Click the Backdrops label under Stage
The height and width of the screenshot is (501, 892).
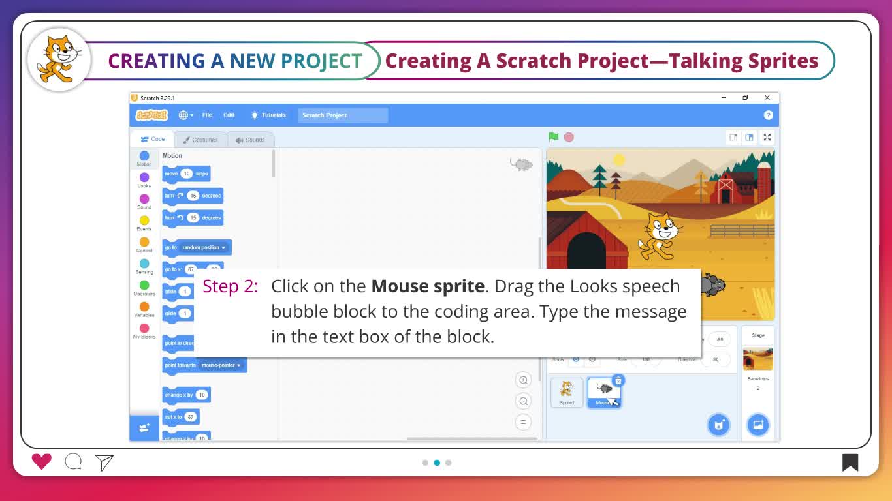point(758,379)
